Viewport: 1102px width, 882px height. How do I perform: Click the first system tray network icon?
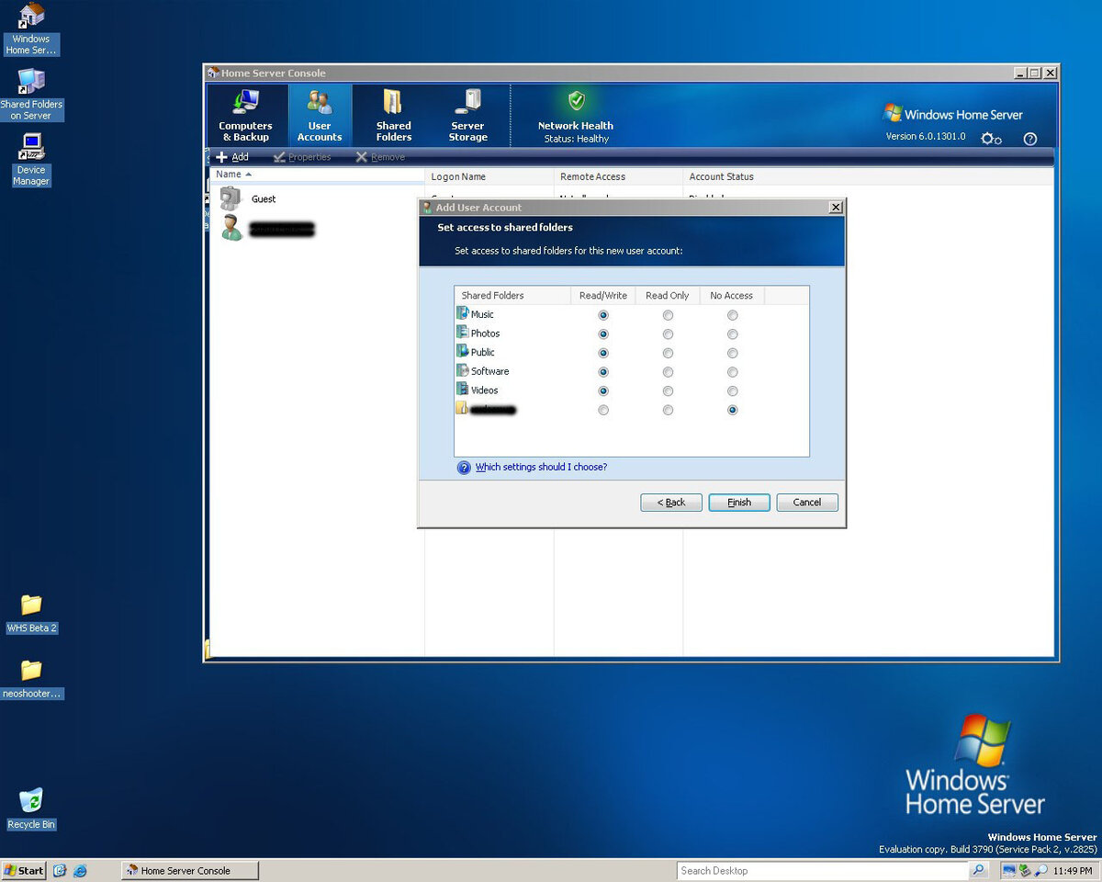click(1009, 870)
